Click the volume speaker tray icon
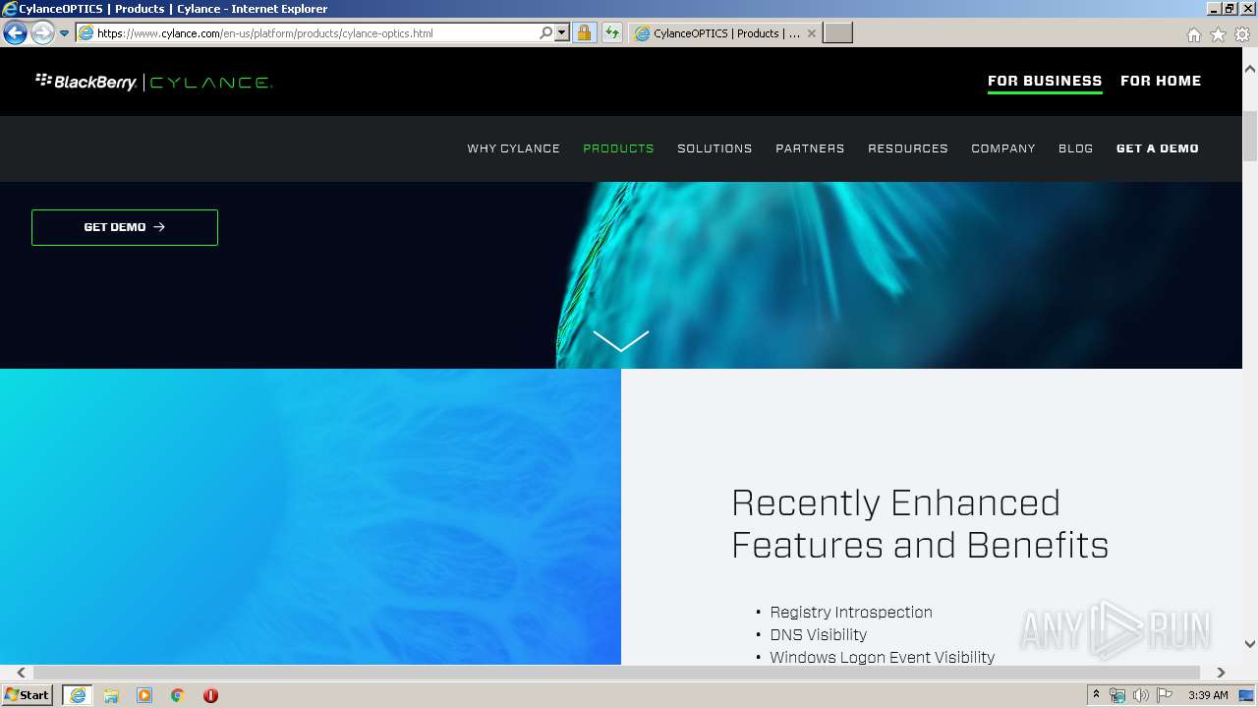 [x=1141, y=695]
